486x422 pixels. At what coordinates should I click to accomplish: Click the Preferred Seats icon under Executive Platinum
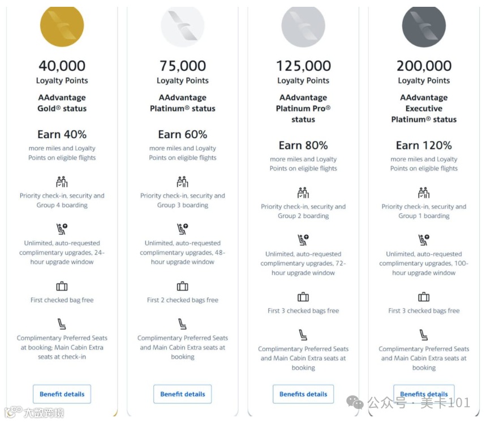[424, 335]
